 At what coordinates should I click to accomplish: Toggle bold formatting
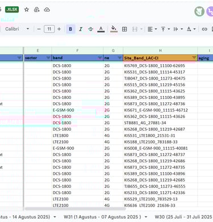[70, 29]
